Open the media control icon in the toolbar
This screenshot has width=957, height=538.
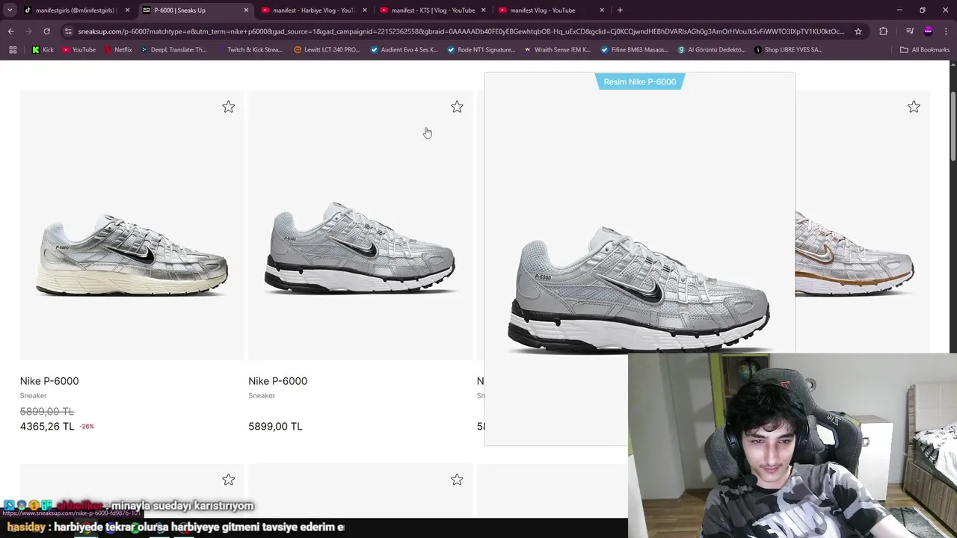910,31
